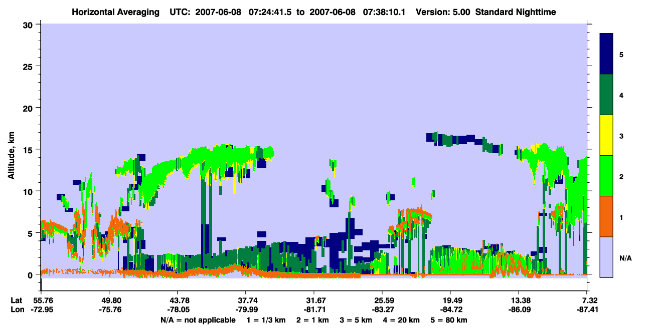Screen dimensions: 652x334
Task: Click longitude value -81.71
Action: 314,309
